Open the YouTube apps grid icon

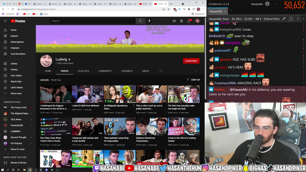pos(181,21)
